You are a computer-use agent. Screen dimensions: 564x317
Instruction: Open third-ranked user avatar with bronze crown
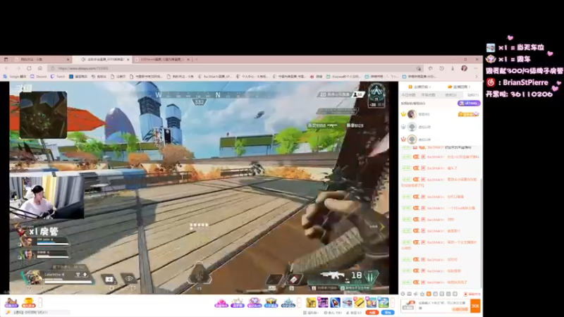click(x=412, y=139)
